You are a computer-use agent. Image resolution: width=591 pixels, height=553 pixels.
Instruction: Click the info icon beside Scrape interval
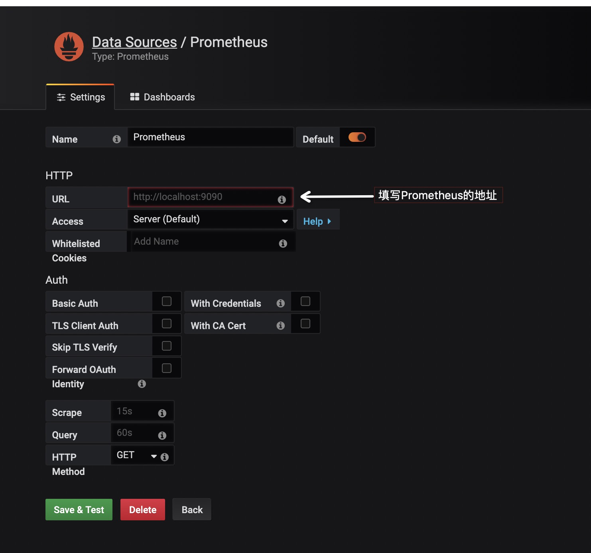click(x=162, y=413)
